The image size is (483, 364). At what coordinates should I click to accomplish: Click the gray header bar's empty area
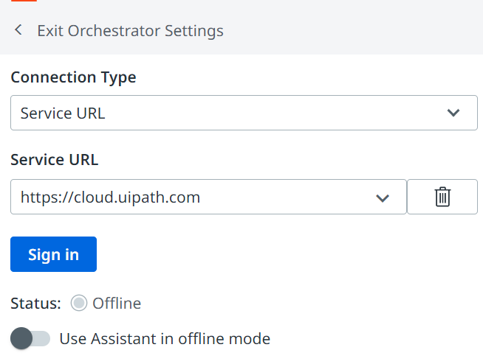coord(354,31)
